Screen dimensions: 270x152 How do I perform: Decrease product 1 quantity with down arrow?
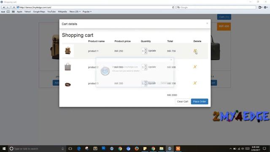[x=146, y=52]
